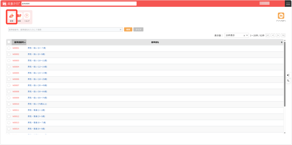Go to the next page arrow

click(278, 35)
